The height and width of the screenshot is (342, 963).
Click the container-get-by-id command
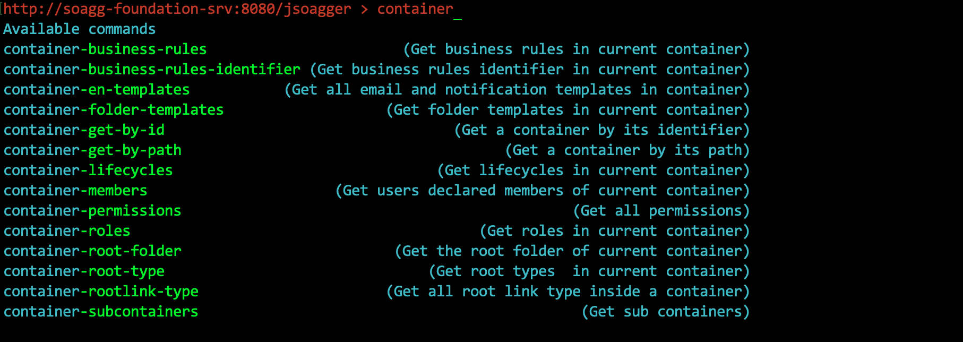84,130
